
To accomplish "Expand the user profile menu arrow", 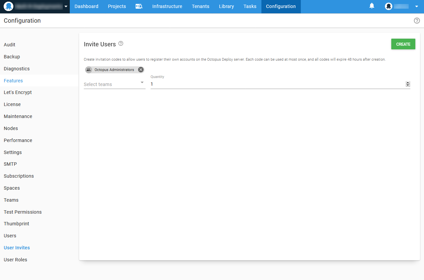I will 416,6.
